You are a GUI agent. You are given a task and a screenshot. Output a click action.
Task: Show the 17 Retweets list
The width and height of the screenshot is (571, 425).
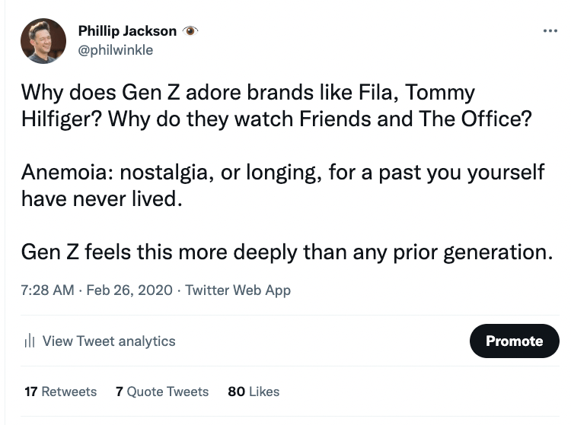[60, 392]
